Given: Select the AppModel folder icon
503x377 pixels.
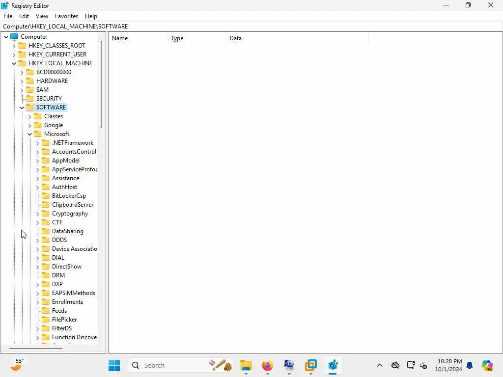Looking at the screenshot, I should click(x=46, y=160).
